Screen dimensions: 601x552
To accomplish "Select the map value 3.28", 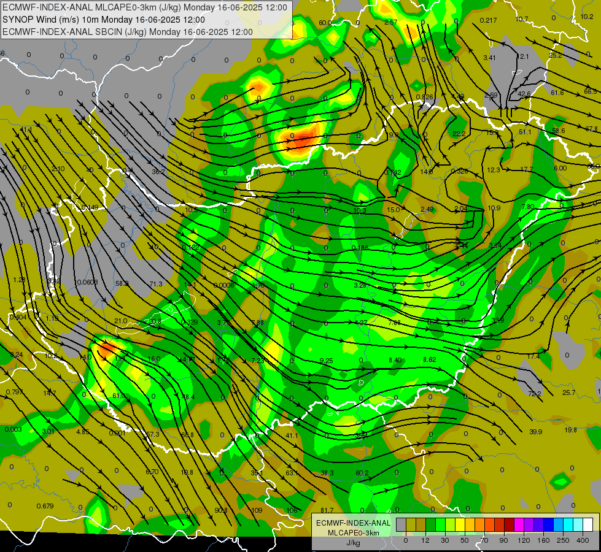I will (x=360, y=285).
